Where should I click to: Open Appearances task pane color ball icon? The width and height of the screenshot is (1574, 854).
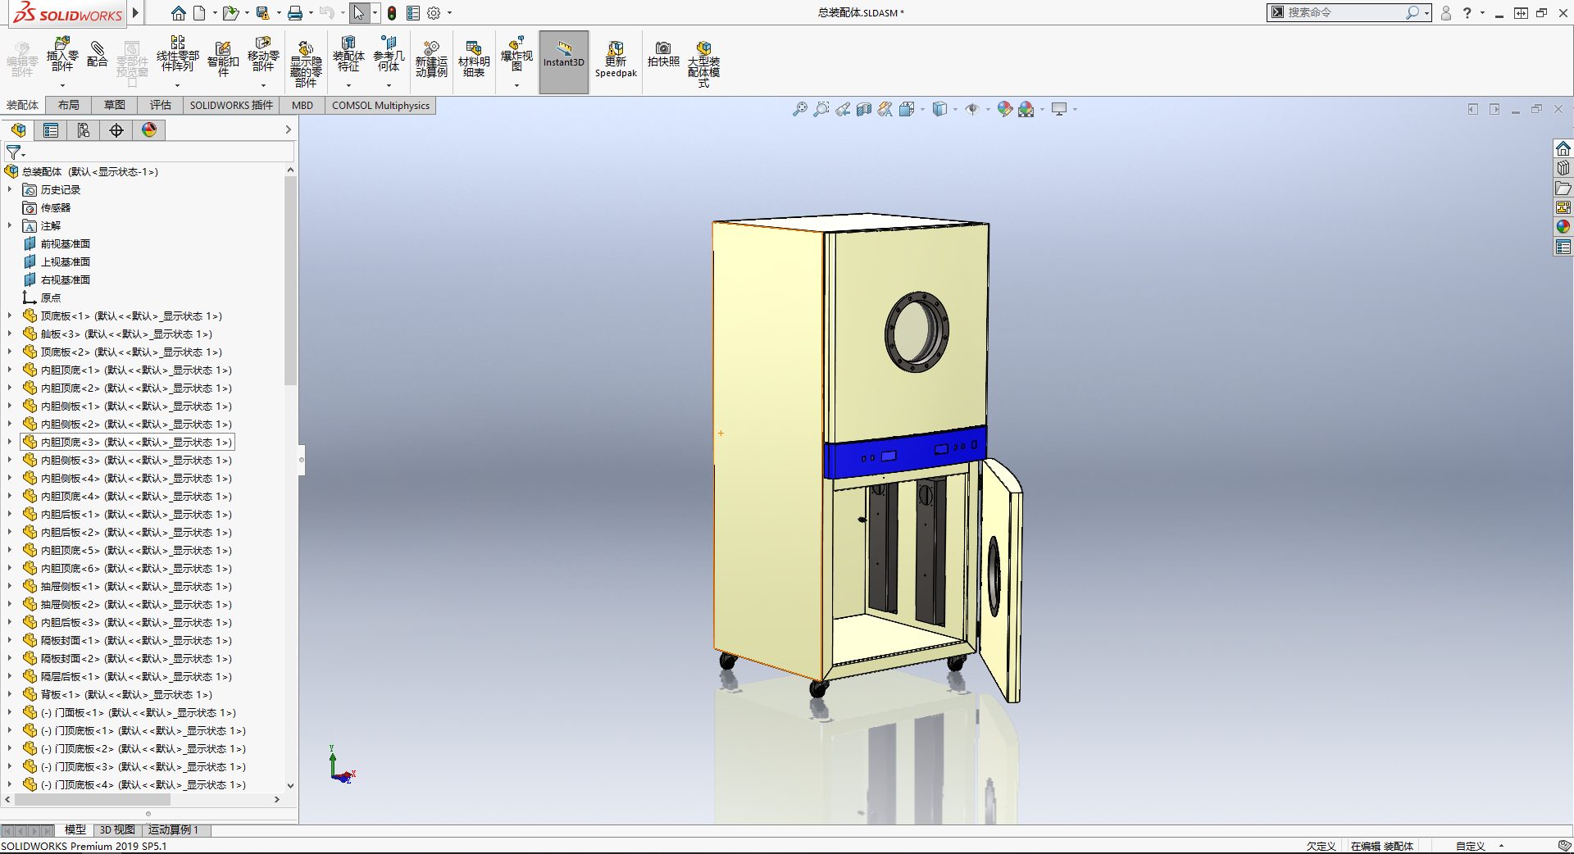click(x=1563, y=227)
